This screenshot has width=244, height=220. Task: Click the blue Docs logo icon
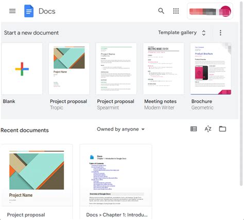point(29,11)
